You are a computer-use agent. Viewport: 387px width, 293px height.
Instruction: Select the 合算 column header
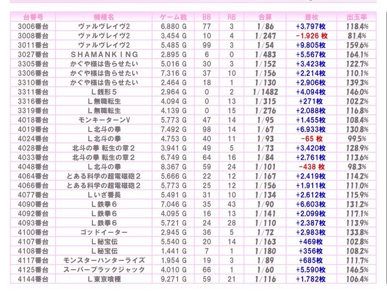pyautogui.click(x=265, y=17)
